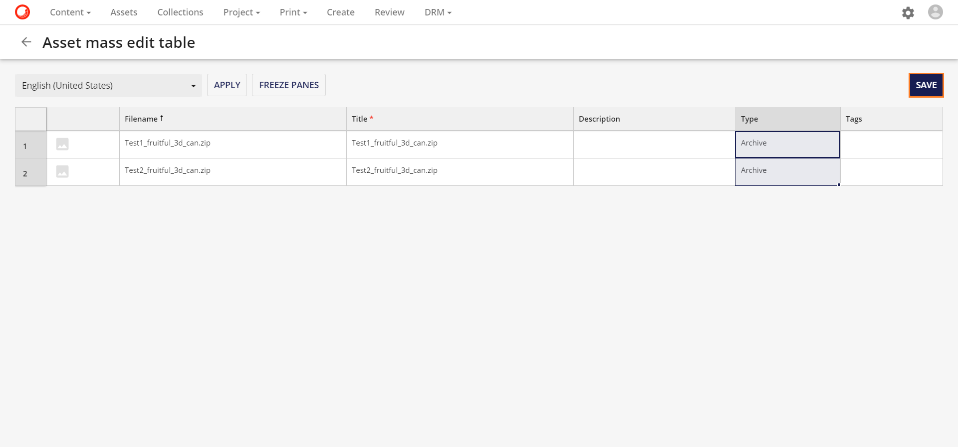Viewport: 958px width, 447px height.
Task: Click the Sitecore logo icon
Action: (22, 12)
